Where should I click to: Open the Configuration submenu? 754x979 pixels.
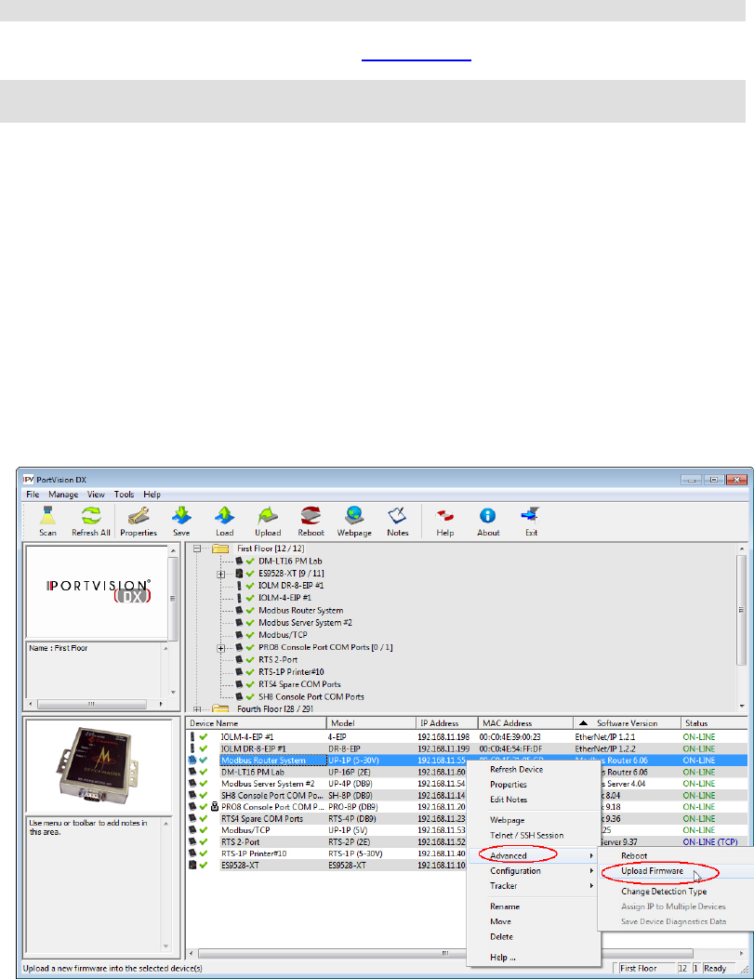(534, 870)
